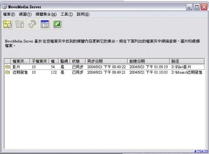Screen dimensions: 209x154
Task: Click the add media folder toolbar icon
Action: coord(8,24)
